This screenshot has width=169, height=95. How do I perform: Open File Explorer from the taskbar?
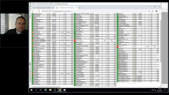coord(50,90)
